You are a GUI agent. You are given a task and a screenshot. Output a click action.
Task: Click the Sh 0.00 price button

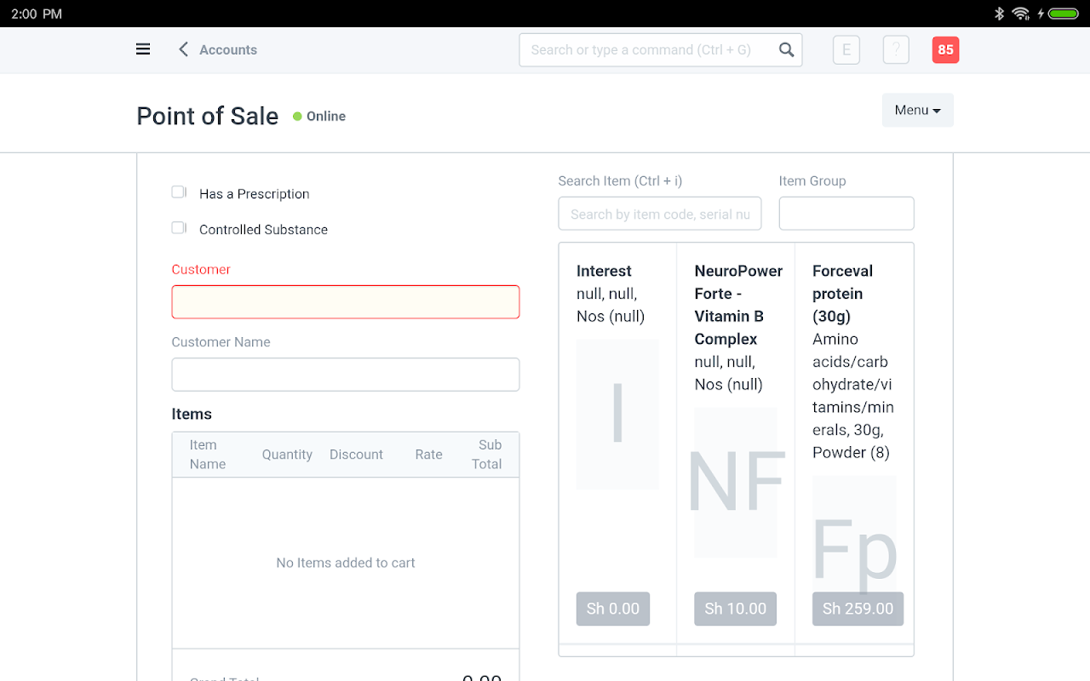click(613, 609)
